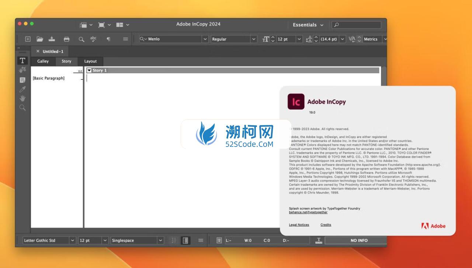Switch to the Layout view tab
472x268 pixels.
coord(90,61)
